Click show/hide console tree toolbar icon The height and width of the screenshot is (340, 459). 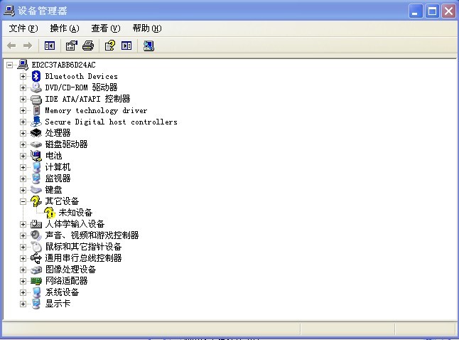50,46
